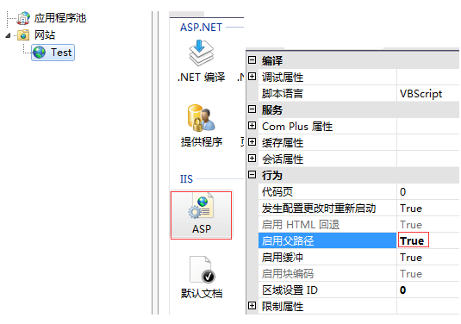Screen dimensions: 461x324
Task: Expand the 缓存属性 section
Action: [x=252, y=142]
